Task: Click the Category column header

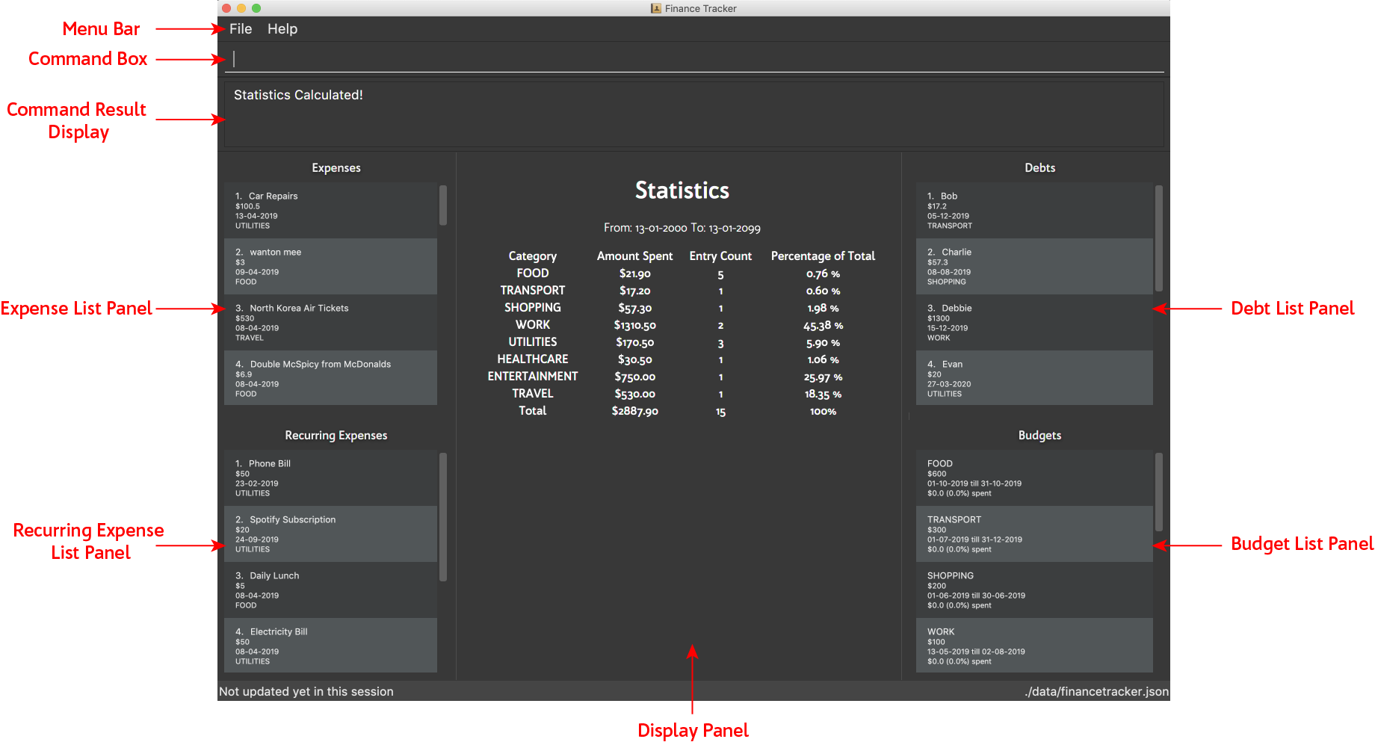Action: coord(533,256)
